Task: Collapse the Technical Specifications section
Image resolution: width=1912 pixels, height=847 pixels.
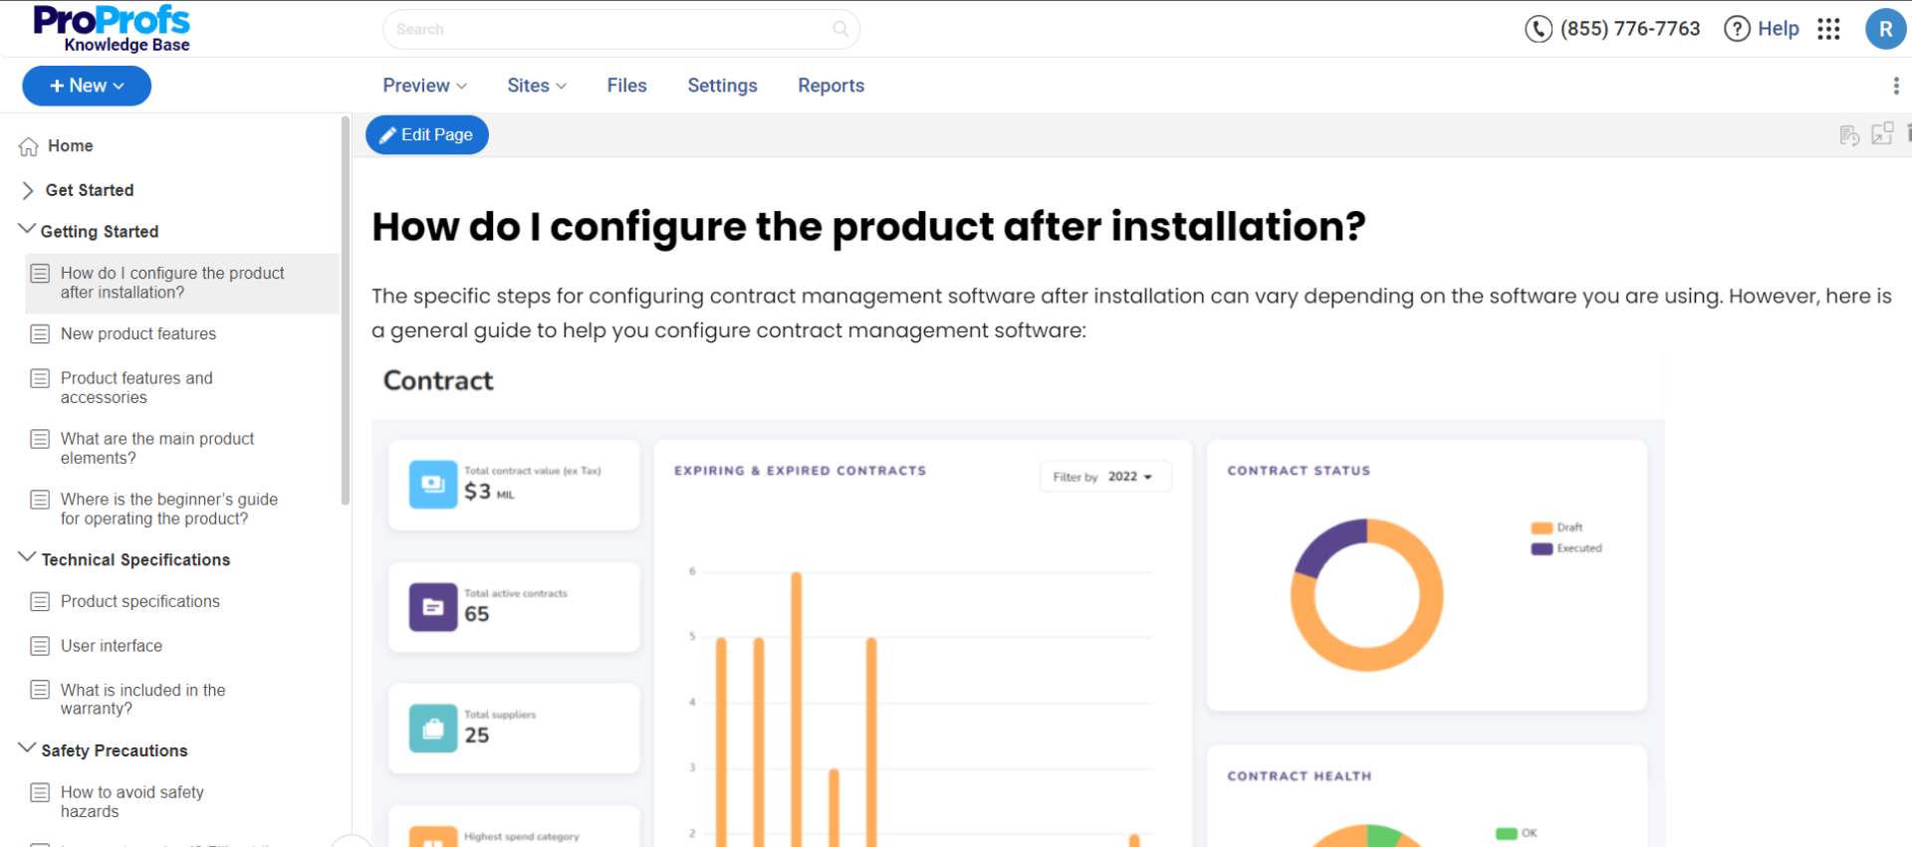Action: (x=27, y=558)
